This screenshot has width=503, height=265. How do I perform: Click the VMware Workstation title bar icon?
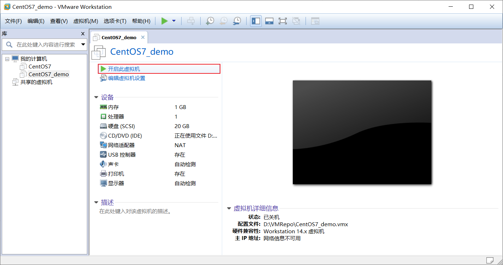[x=7, y=7]
